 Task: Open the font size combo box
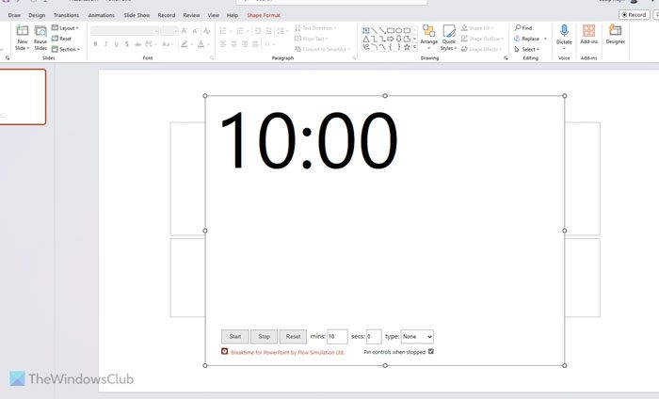pos(169,31)
